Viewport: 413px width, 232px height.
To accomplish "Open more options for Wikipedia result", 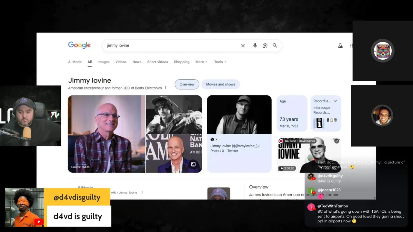I will click(142, 193).
